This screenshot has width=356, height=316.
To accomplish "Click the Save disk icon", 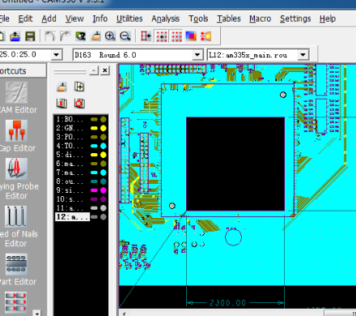I will (30, 36).
